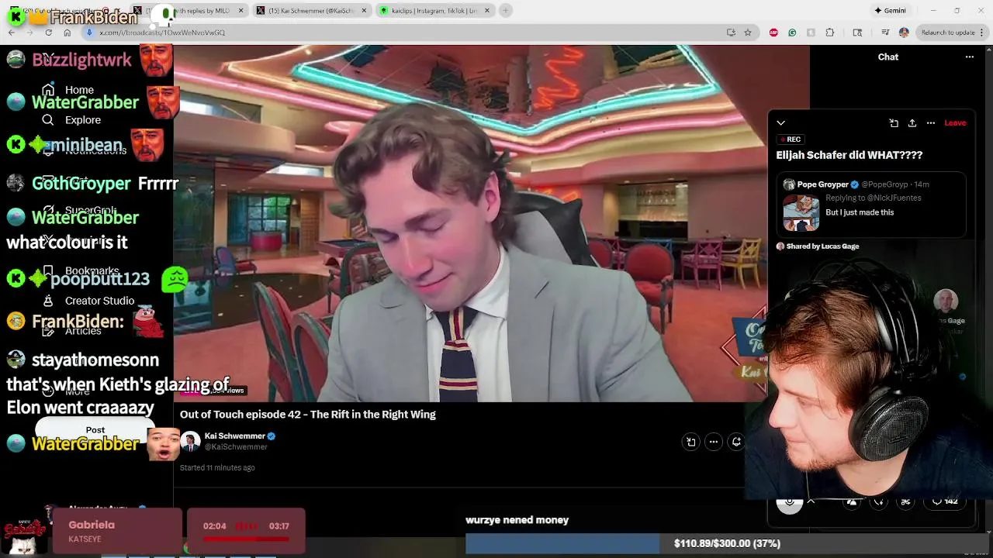Open Bookmarks in X sidebar
Image resolution: width=993 pixels, height=558 pixels.
pos(92,271)
